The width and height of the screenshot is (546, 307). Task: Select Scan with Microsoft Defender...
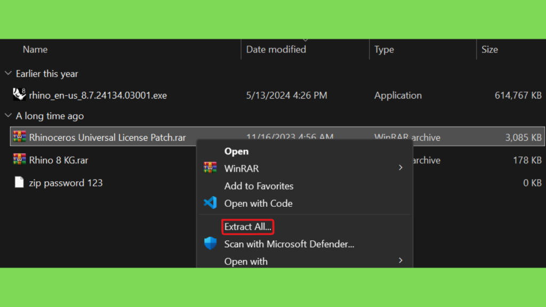tap(289, 244)
